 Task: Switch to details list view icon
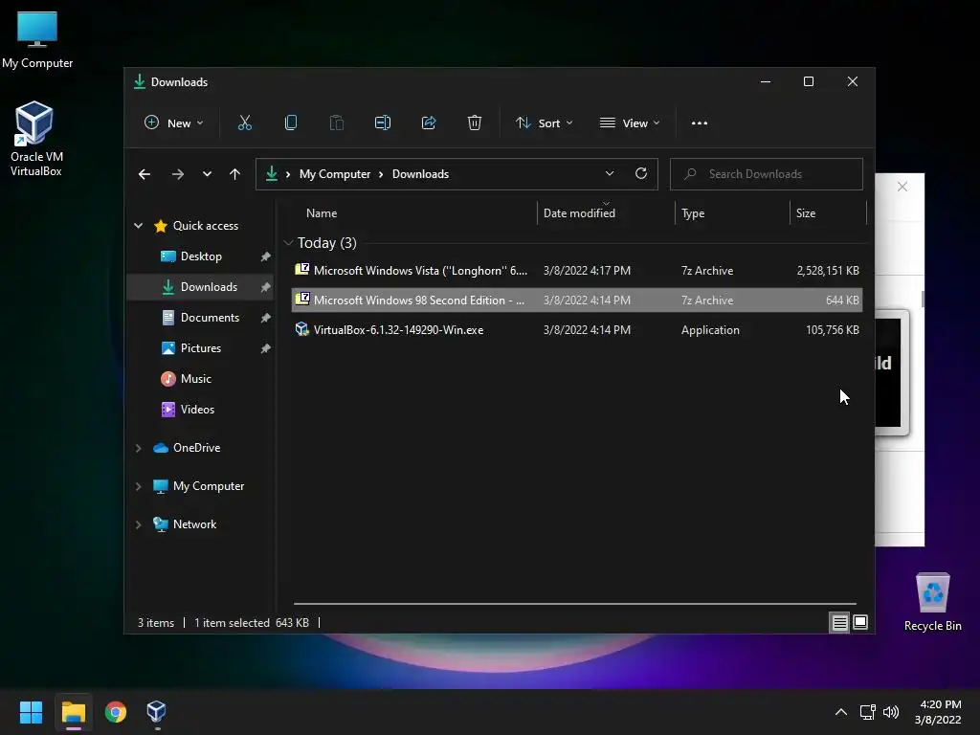tap(839, 622)
